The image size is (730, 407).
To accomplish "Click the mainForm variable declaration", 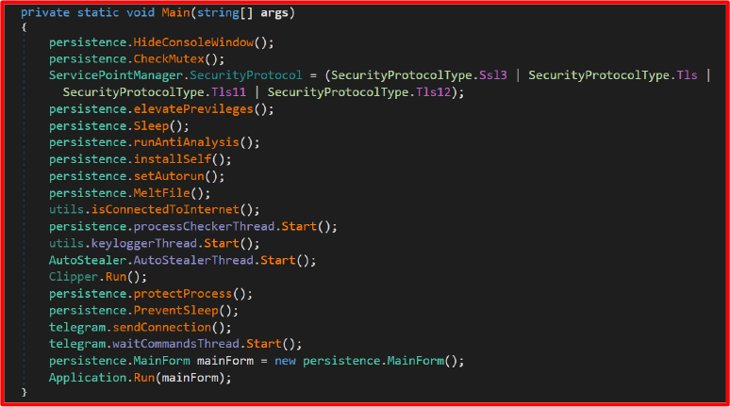I will pyautogui.click(x=225, y=361).
